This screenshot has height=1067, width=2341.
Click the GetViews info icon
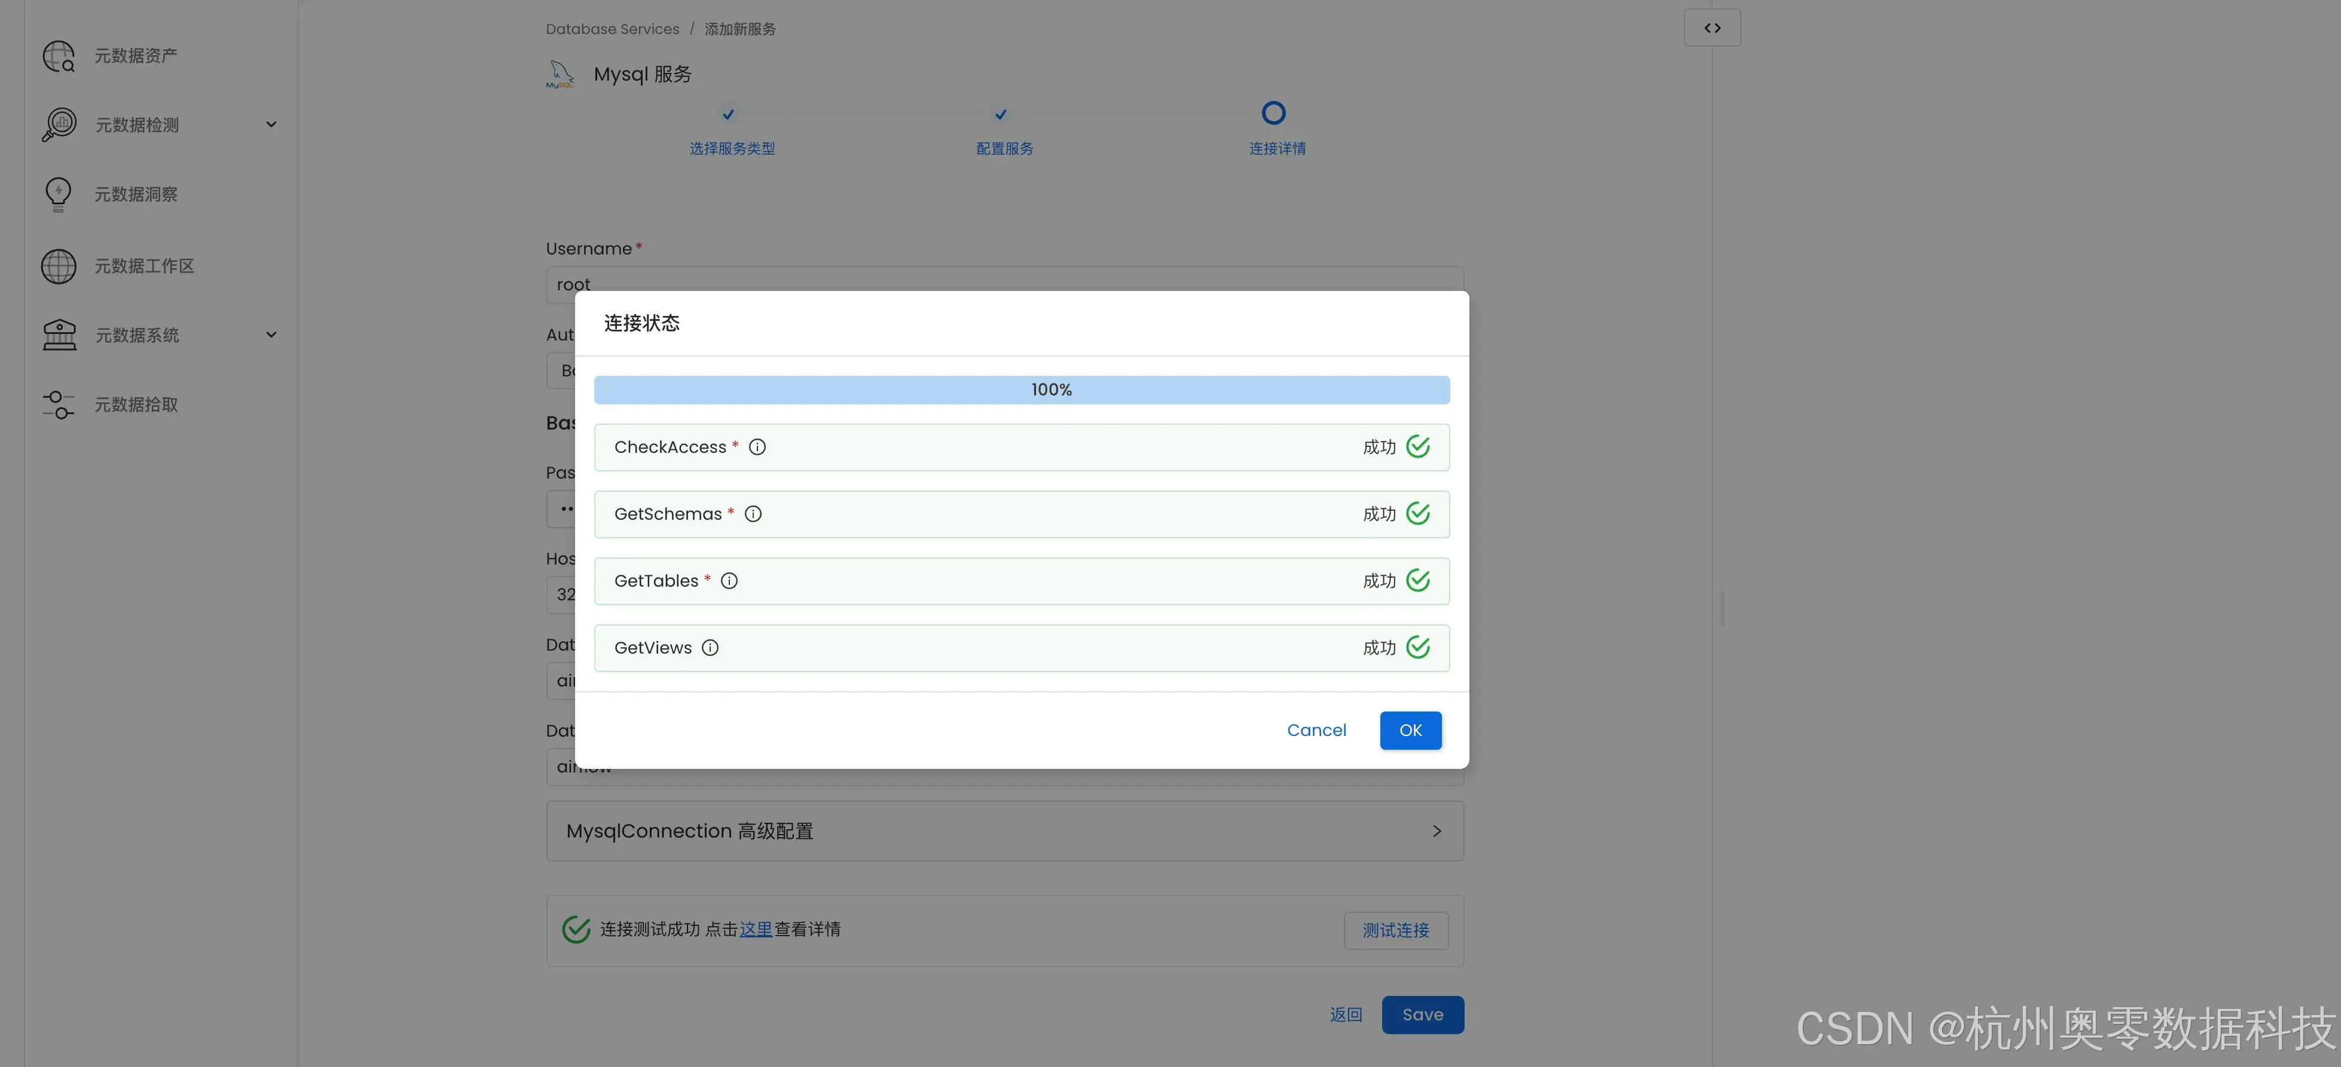710,648
